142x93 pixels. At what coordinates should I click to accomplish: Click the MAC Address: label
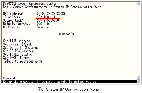tap(13, 14)
